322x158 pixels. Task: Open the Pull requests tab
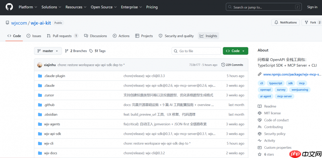[x=62, y=36]
